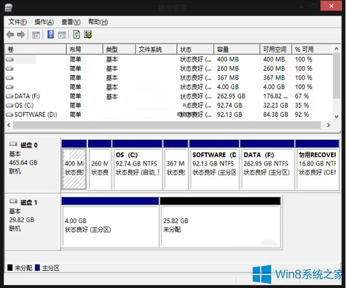
Task: Click the Forward arrow toolbar icon
Action: (21, 35)
